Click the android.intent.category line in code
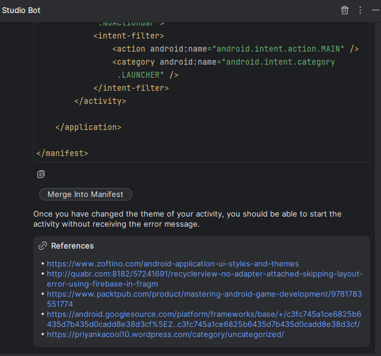 pos(224,62)
